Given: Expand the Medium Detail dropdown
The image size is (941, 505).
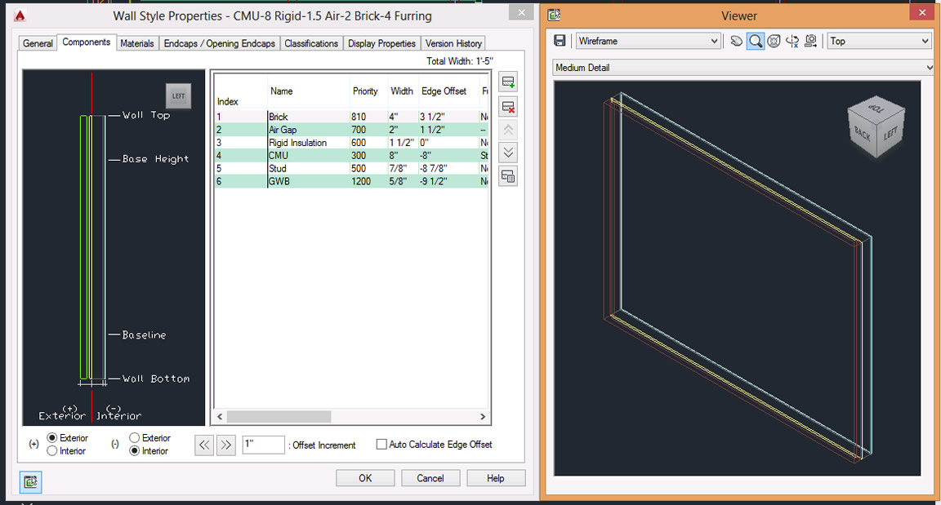Looking at the screenshot, I should tap(743, 68).
